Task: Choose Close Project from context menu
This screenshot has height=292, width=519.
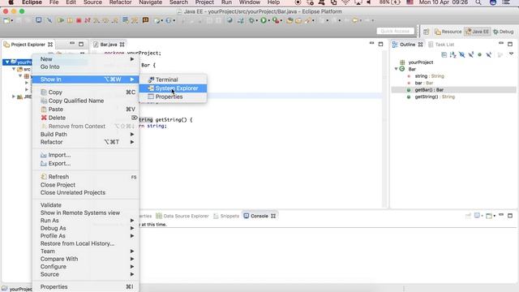Action: 86,185
